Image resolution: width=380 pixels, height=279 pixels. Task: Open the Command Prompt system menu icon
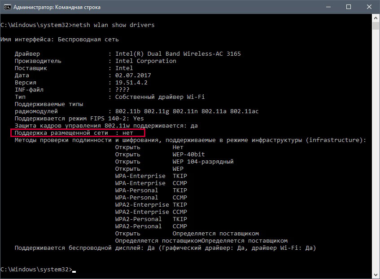tap(6, 7)
